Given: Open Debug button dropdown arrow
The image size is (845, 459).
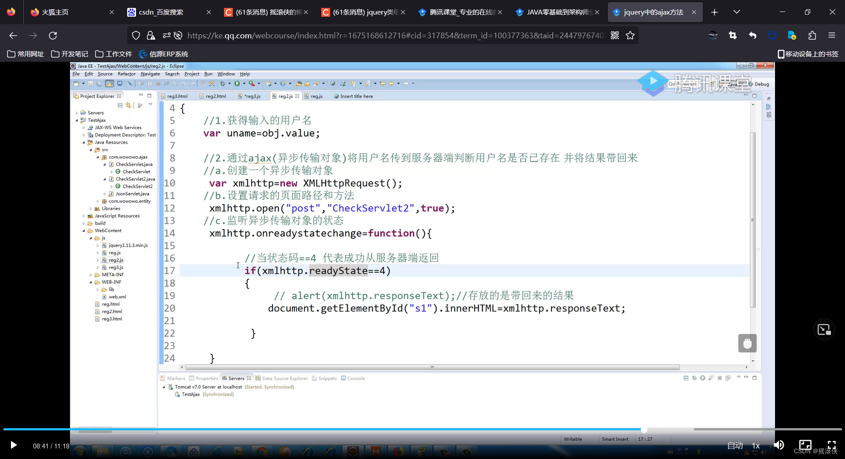Looking at the screenshot, I should point(229,84).
